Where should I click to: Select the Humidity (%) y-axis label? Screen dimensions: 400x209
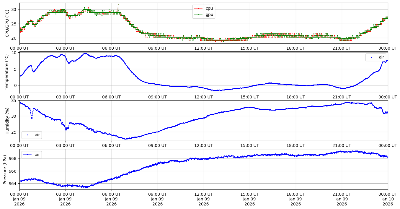[x=7, y=121]
